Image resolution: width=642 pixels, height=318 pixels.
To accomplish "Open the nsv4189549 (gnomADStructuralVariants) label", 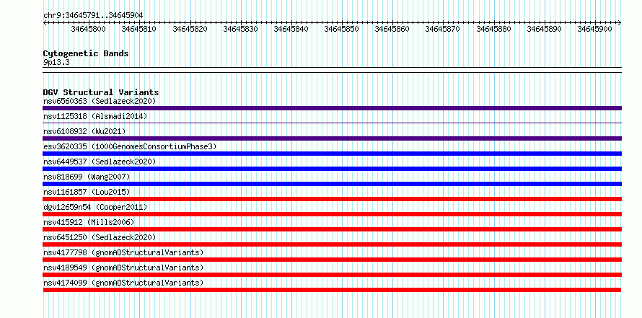I will point(123,268).
